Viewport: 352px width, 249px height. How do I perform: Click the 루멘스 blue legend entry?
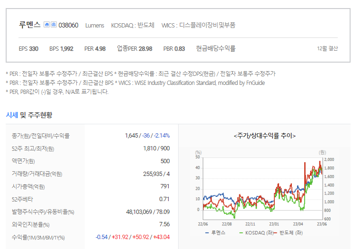pos(215,233)
